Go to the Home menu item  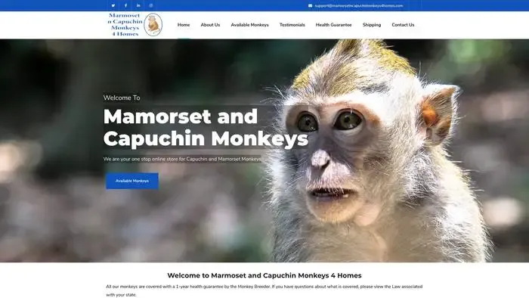[x=184, y=25]
